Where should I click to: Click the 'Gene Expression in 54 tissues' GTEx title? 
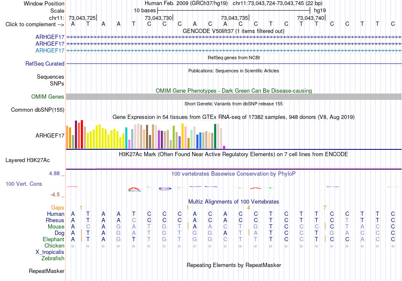pos(234,117)
